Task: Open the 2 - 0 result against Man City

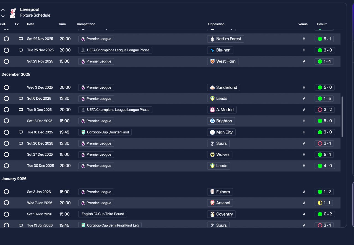Action: coord(325,132)
